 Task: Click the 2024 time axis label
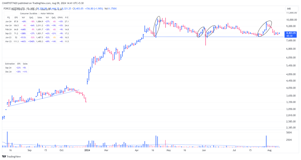point(87,150)
